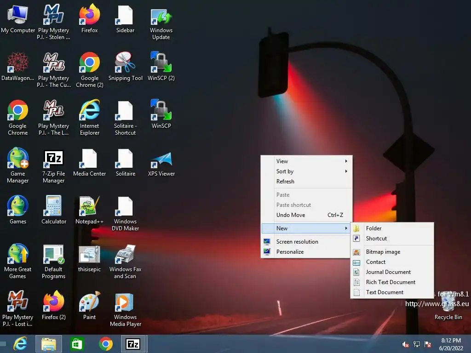Select the Google Chrome desktop icon
This screenshot has width=471, height=353.
[18, 117]
